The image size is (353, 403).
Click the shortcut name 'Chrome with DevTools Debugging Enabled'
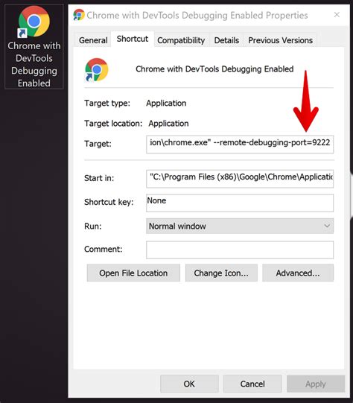[214, 69]
